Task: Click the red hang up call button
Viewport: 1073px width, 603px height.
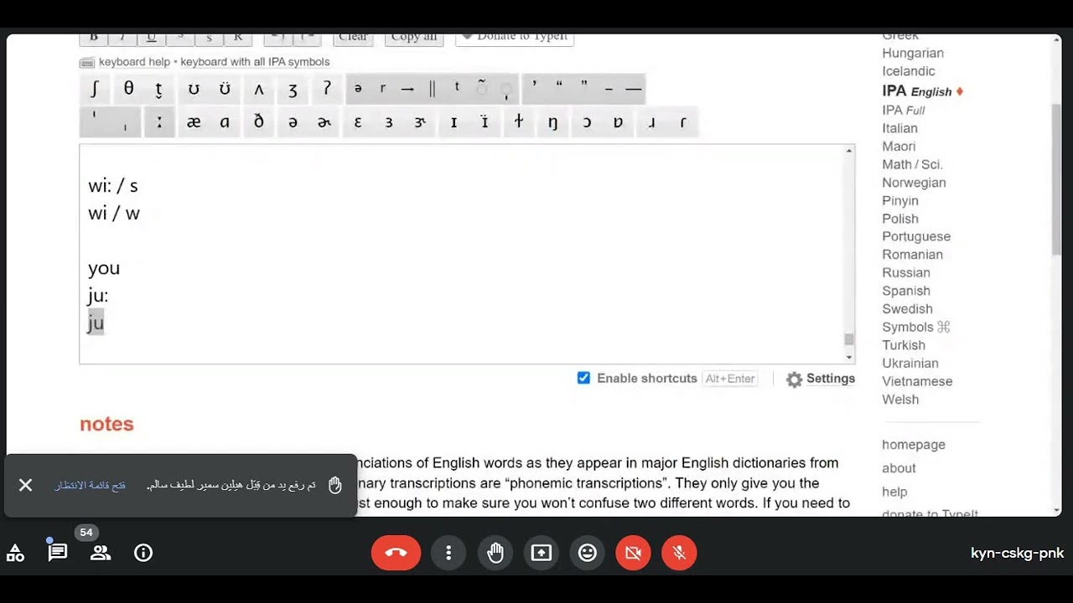Action: point(396,553)
